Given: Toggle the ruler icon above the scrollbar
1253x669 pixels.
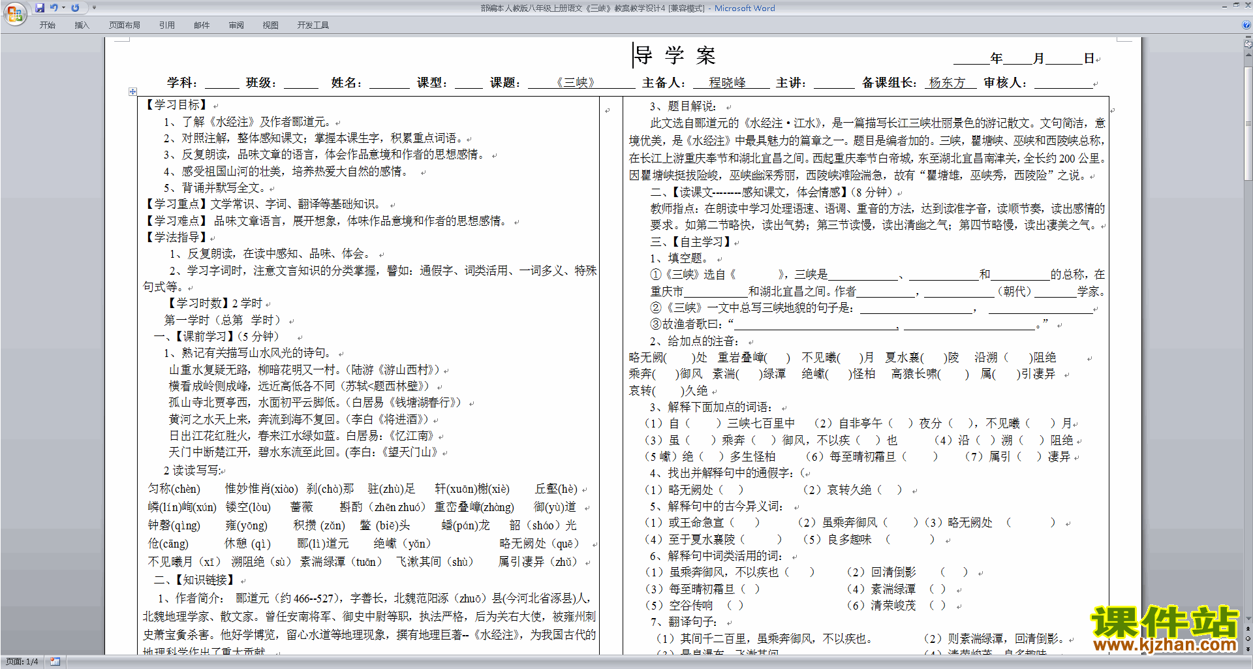Looking at the screenshot, I should point(1248,44).
